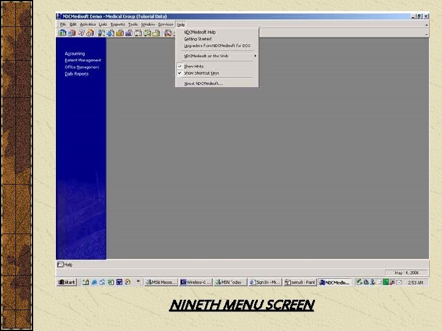Click the blue quick launch icon, second after Start
This screenshot has height=331, width=442.
click(94, 282)
